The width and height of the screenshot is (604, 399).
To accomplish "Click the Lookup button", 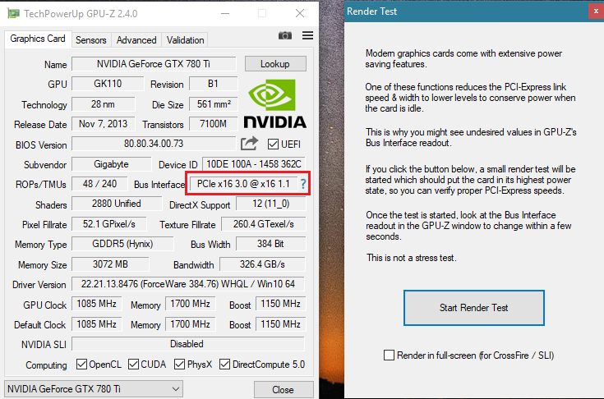I will [x=275, y=64].
